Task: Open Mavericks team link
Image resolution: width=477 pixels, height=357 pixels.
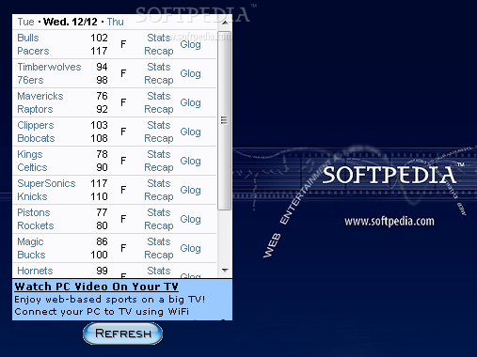Action: (40, 96)
